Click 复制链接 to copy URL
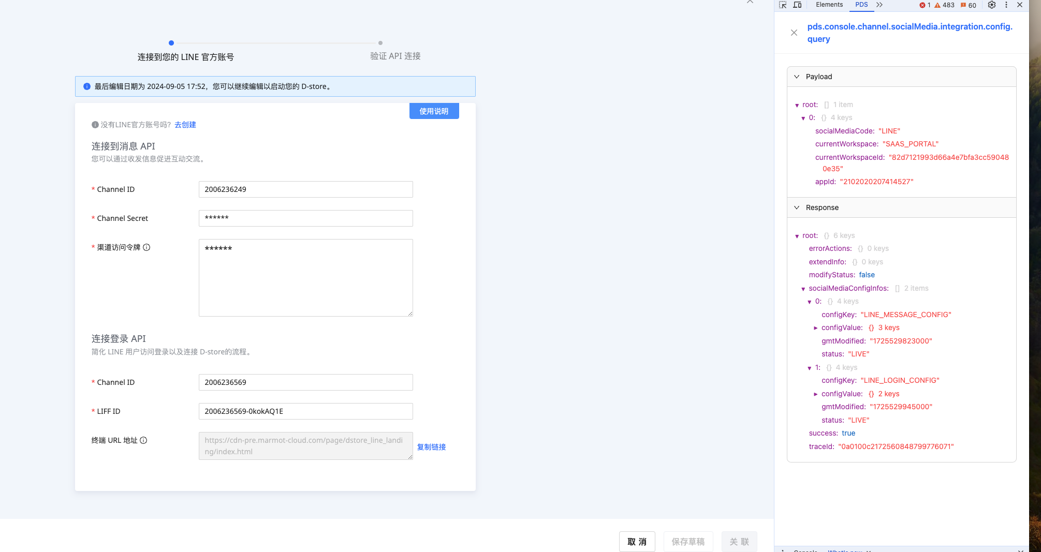 tap(431, 447)
